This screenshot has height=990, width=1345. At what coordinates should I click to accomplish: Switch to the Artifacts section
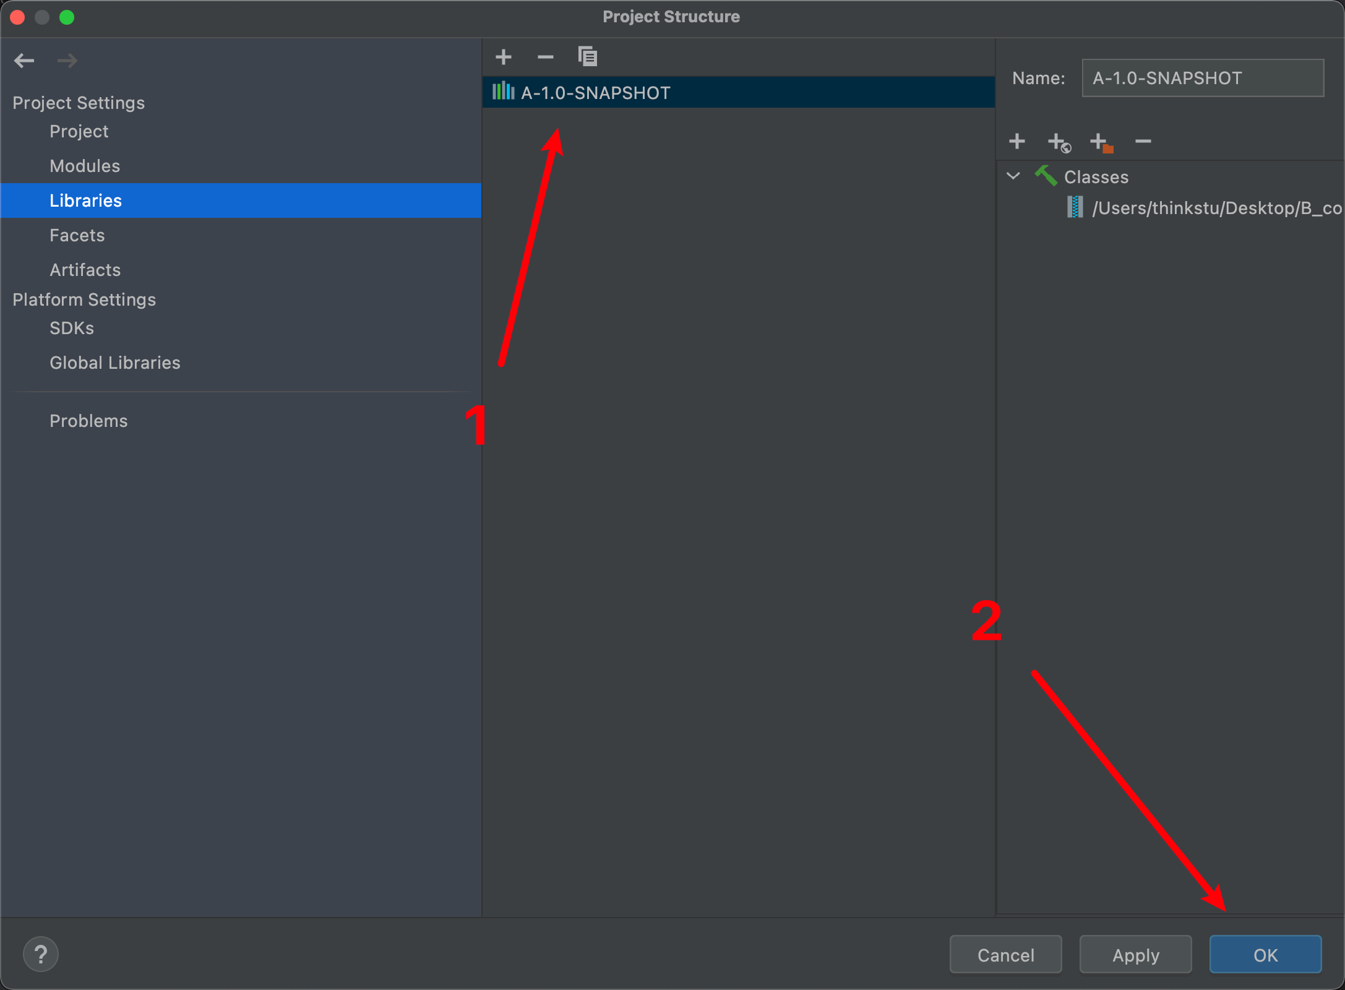pyautogui.click(x=85, y=270)
